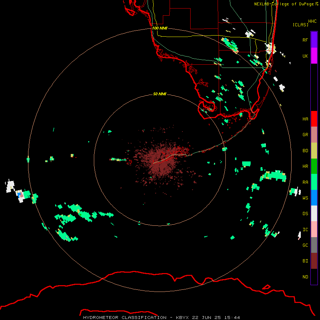Select the IC light pink legend swatch
Image resolution: width=320 pixels, height=320 pixels.
pyautogui.click(x=314, y=229)
